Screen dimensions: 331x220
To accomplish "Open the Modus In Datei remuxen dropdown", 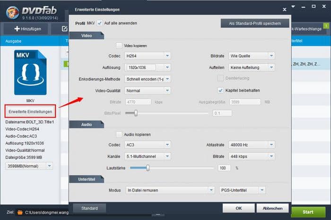I will (x=170, y=190).
